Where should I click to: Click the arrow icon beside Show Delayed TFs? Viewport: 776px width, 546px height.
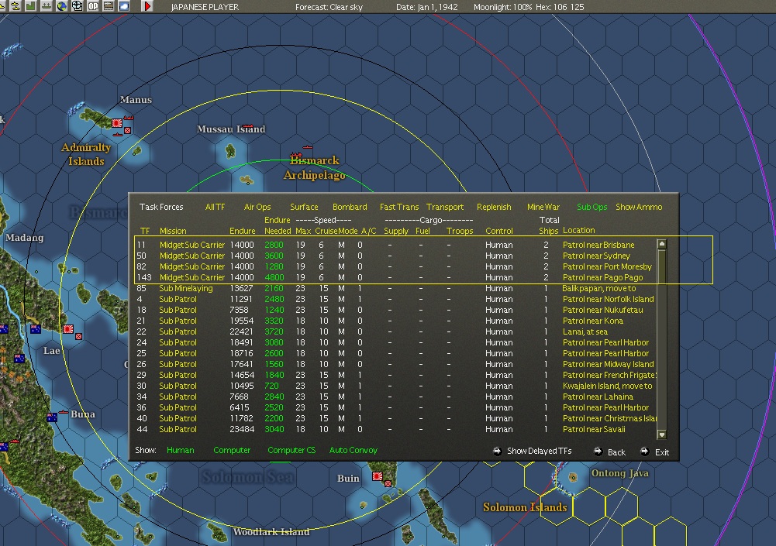pyautogui.click(x=497, y=451)
